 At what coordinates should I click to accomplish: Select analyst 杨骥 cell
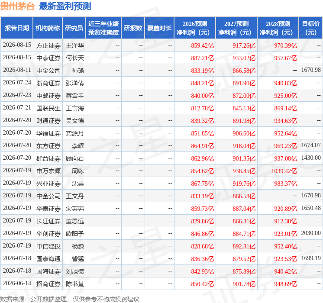coord(78,247)
